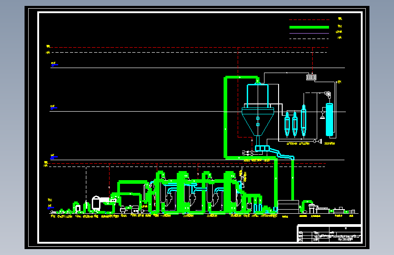Click the white stacked rectangular bin
The height and width of the screenshot is (255, 394).
[288, 206]
